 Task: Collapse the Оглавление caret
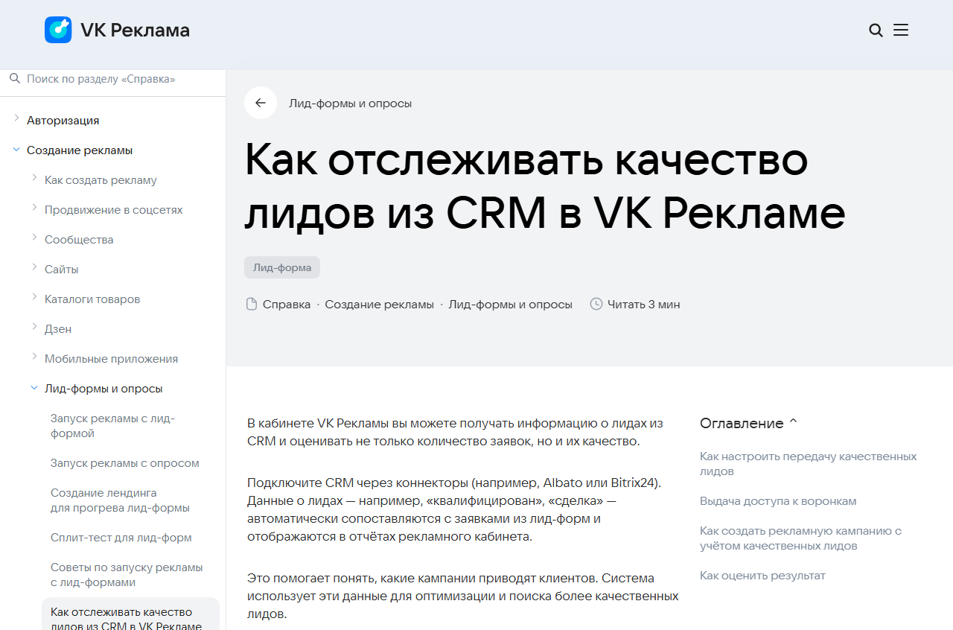pyautogui.click(x=793, y=421)
